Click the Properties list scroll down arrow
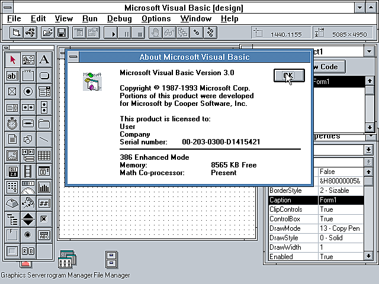Image resolution: width=379 pixels, height=284 pixels. [x=368, y=256]
